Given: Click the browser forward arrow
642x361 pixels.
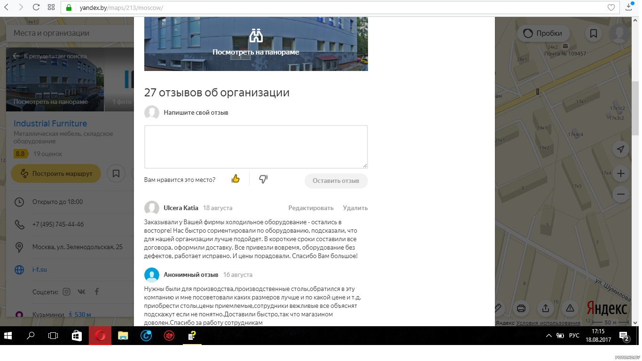Looking at the screenshot, I should point(21,8).
